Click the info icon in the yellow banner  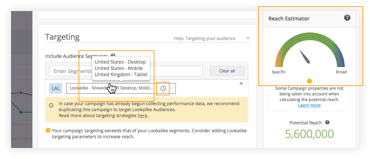coord(51,105)
